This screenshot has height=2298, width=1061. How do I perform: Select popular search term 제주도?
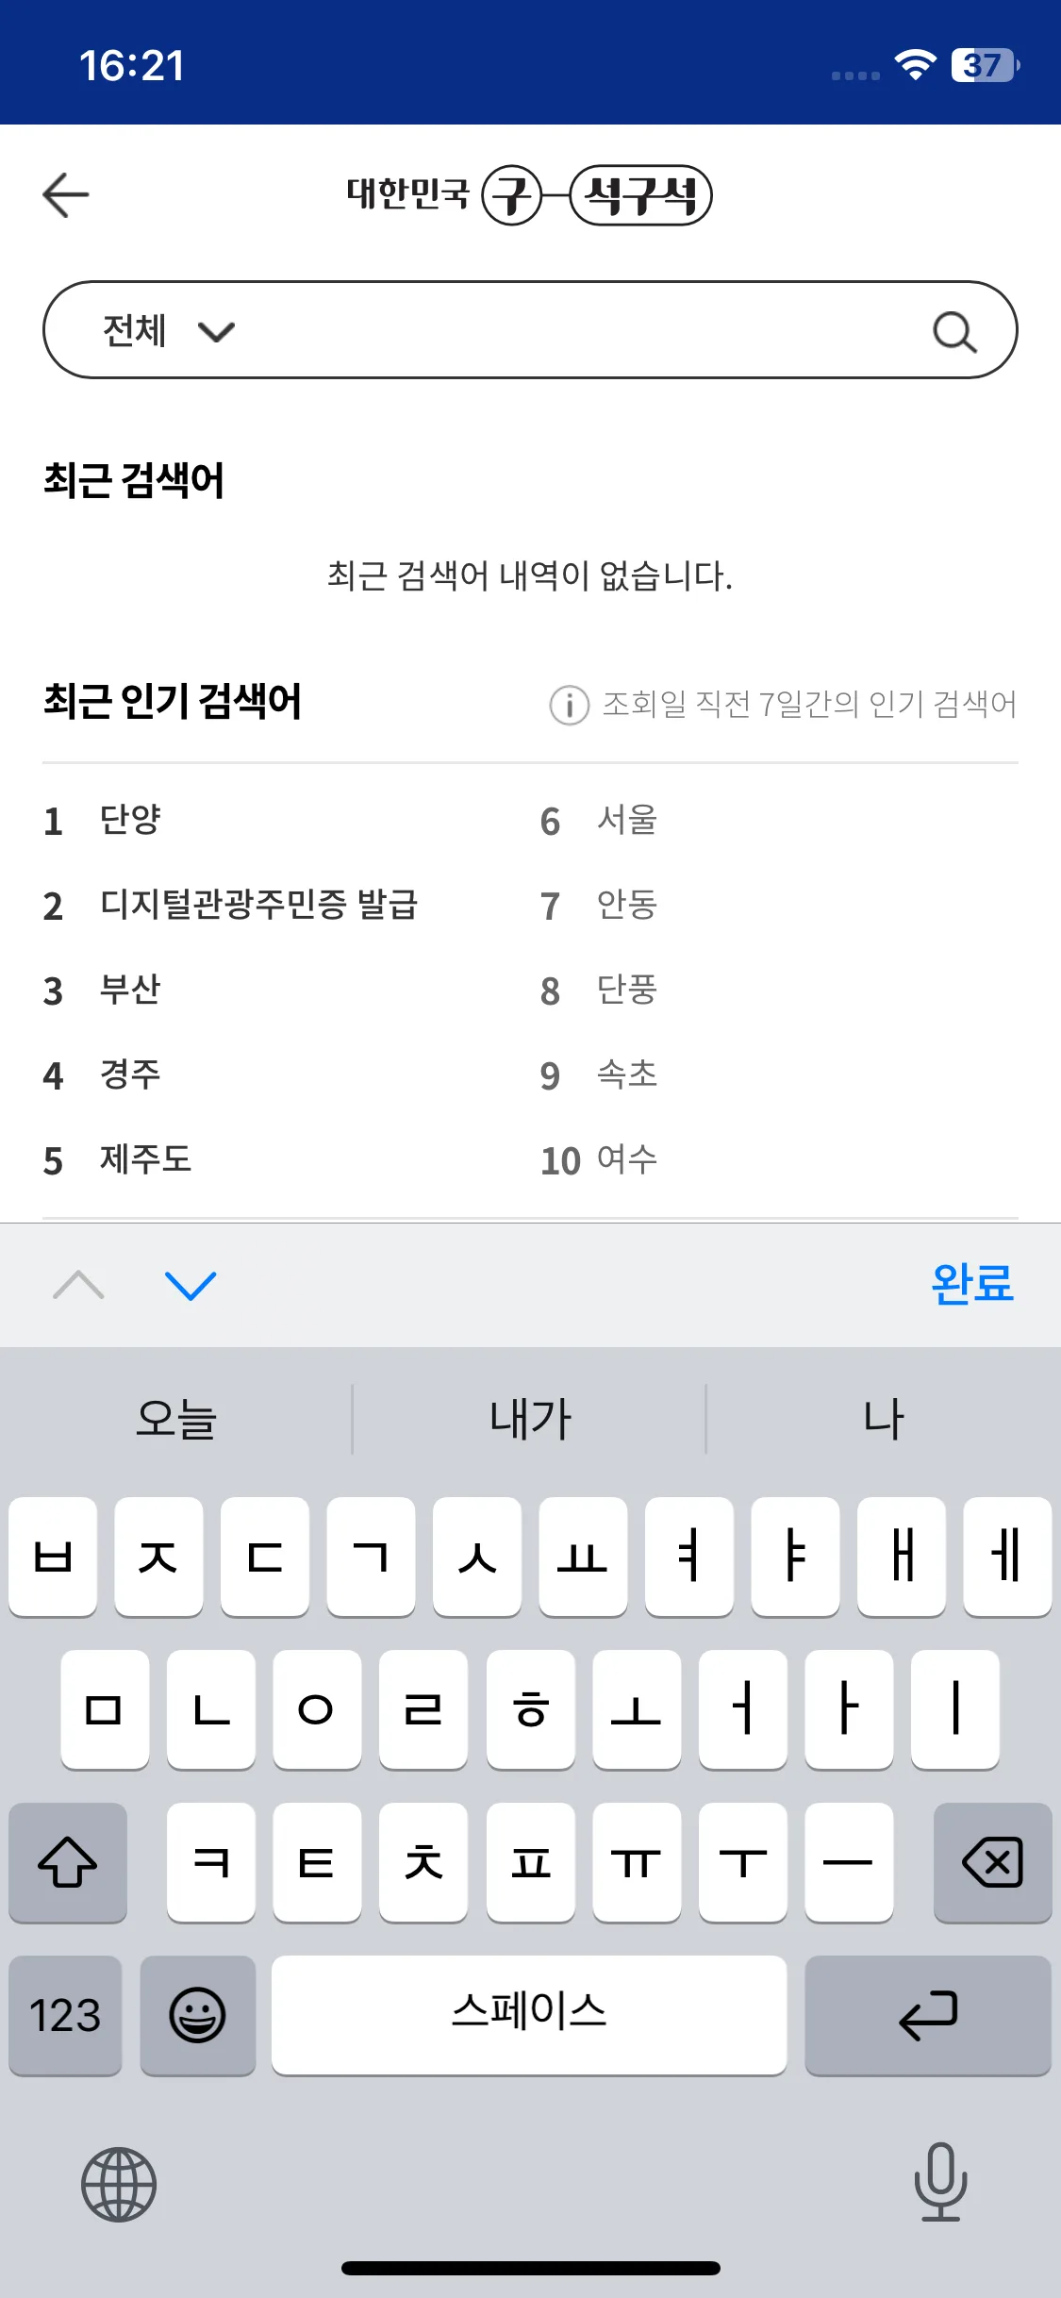(x=145, y=1159)
